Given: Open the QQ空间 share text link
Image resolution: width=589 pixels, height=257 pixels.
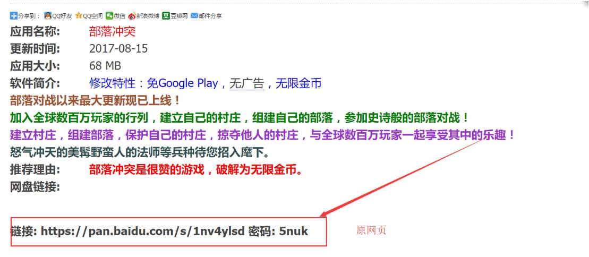Looking at the screenshot, I should [x=93, y=16].
